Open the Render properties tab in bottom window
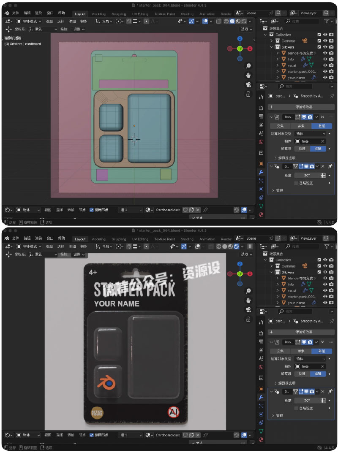338x452 pixels. [x=261, y=333]
